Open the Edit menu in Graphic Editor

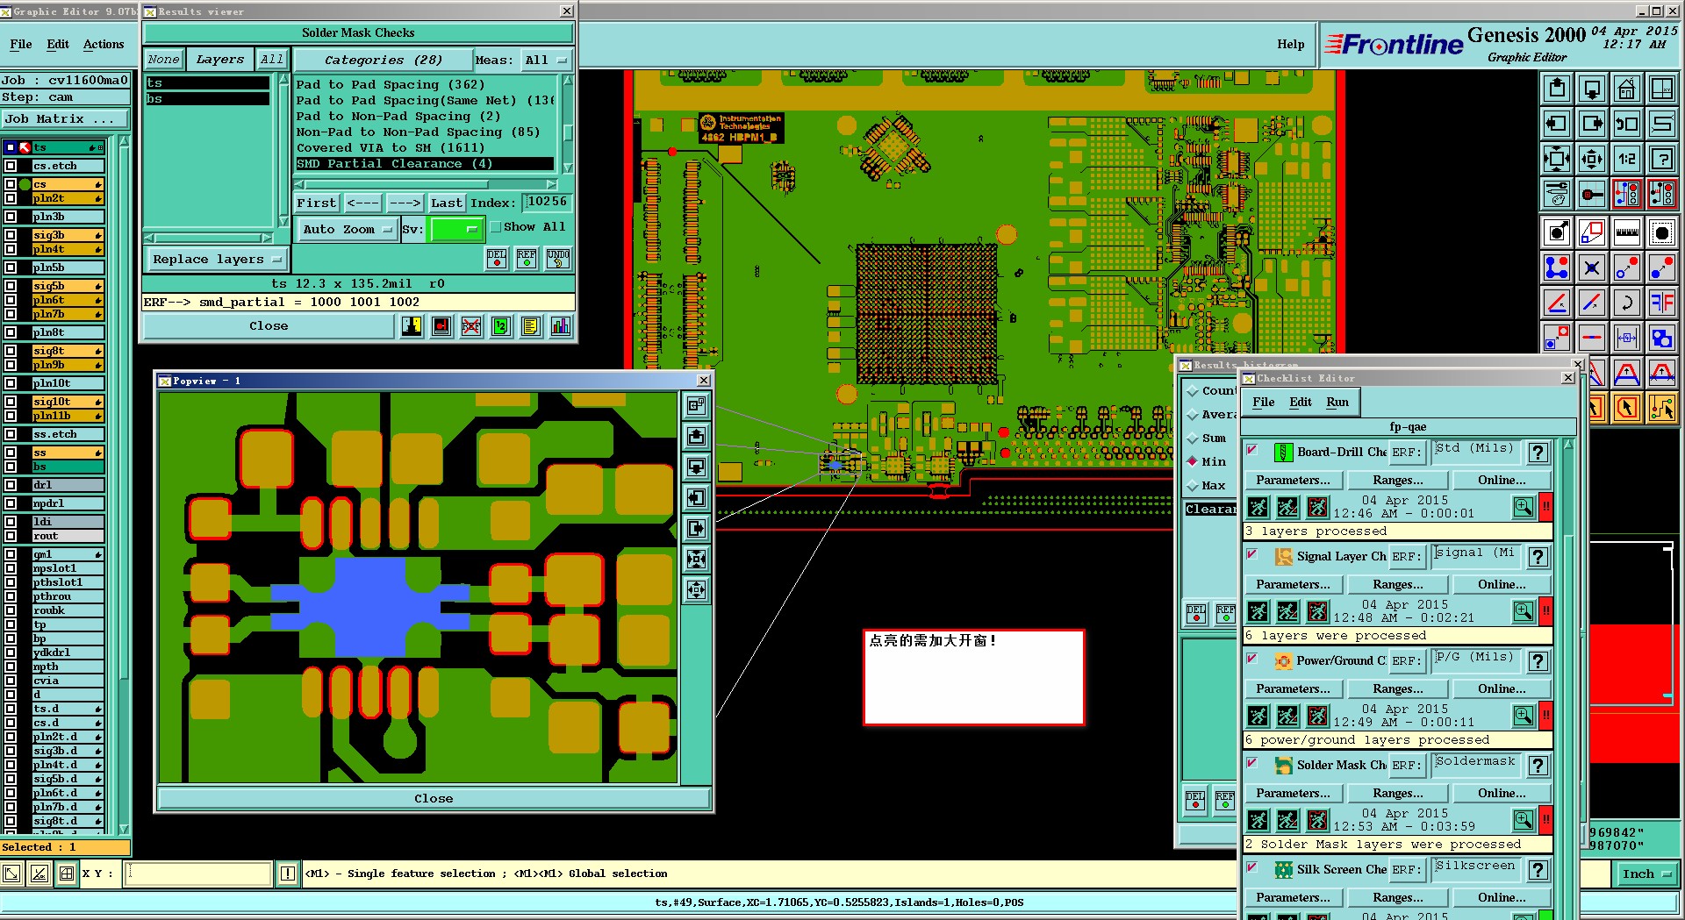pos(58,44)
